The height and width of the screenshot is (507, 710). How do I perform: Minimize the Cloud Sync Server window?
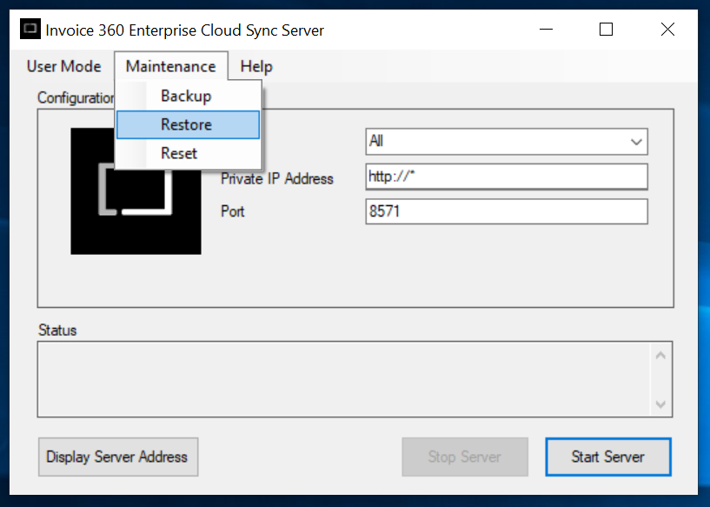[x=546, y=30]
